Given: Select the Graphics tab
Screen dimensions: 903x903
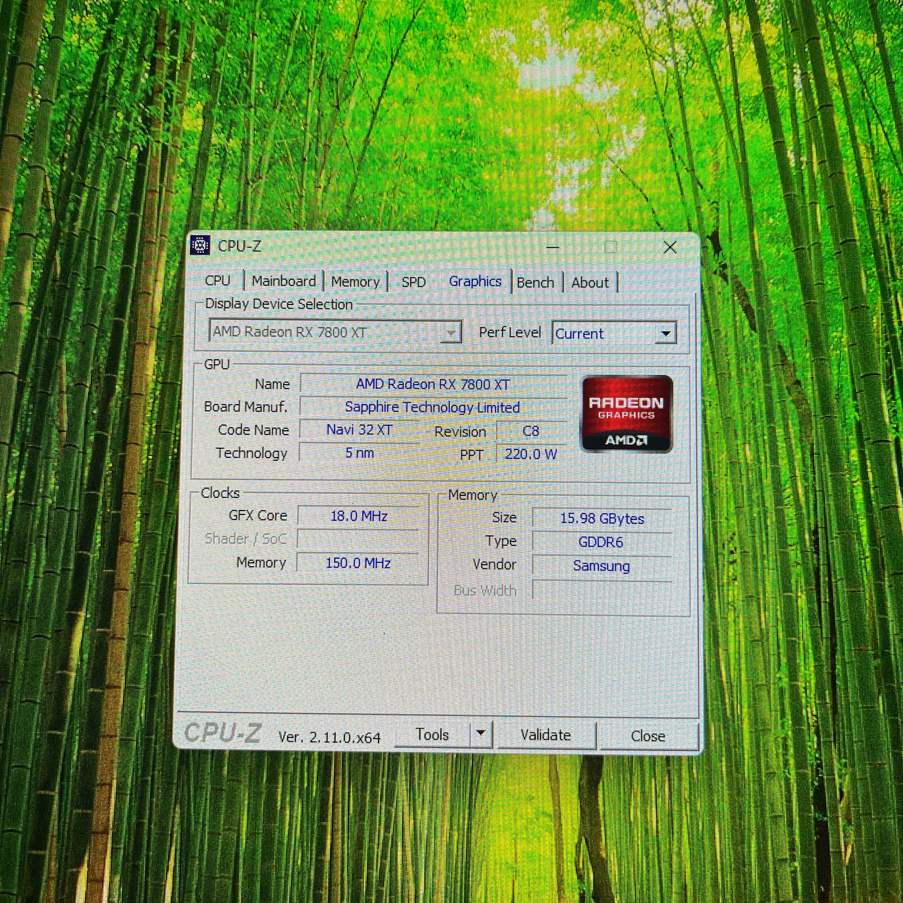Looking at the screenshot, I should click(475, 281).
